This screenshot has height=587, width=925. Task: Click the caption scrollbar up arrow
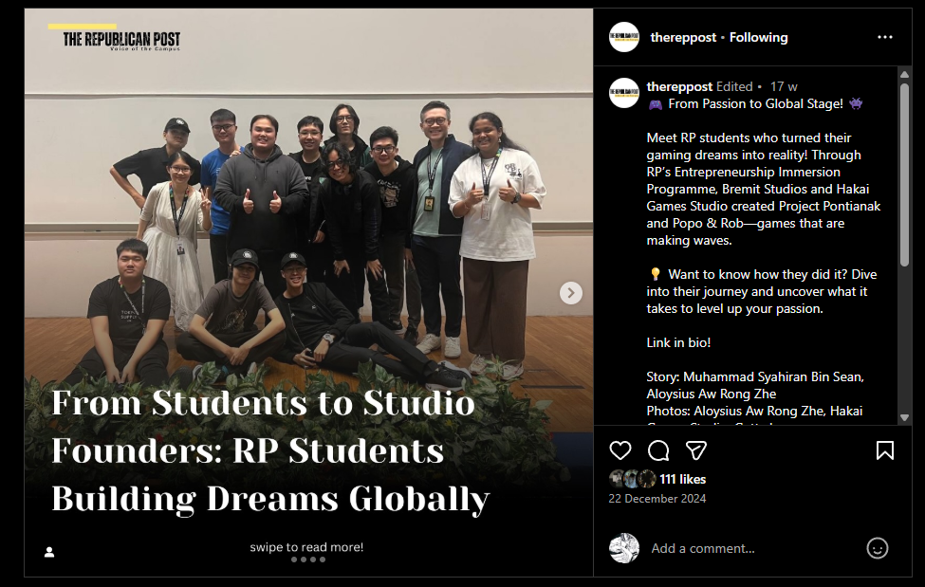click(904, 74)
